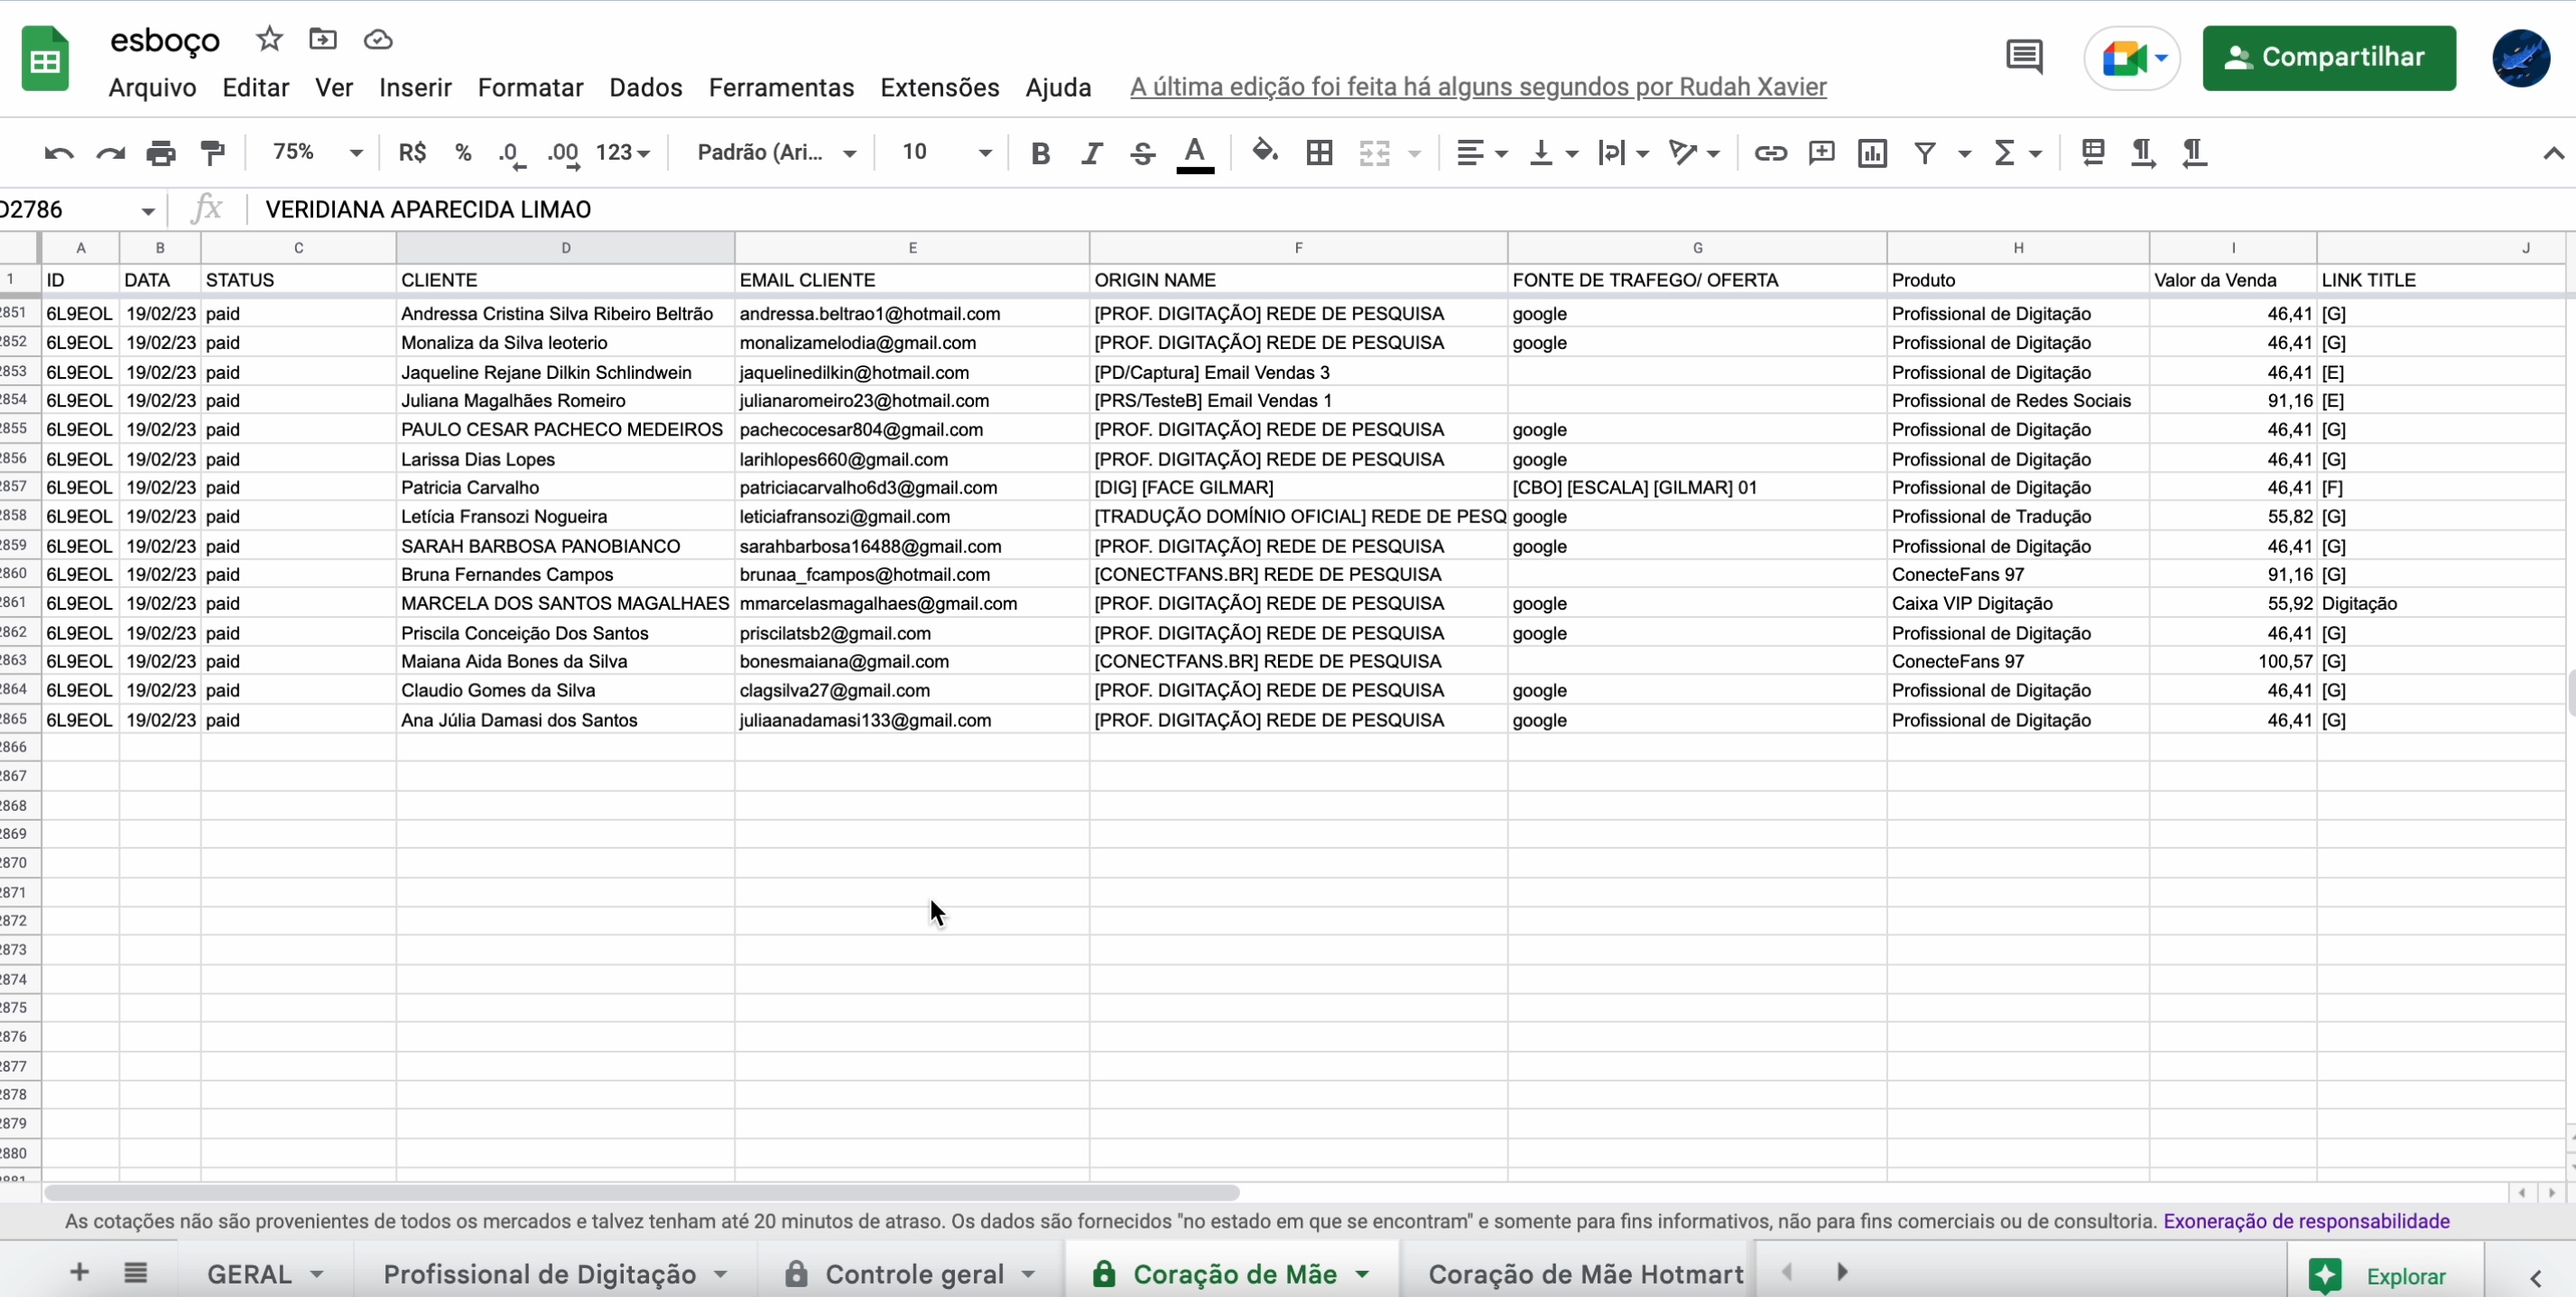Click the Undo arrow icon

(x=59, y=153)
